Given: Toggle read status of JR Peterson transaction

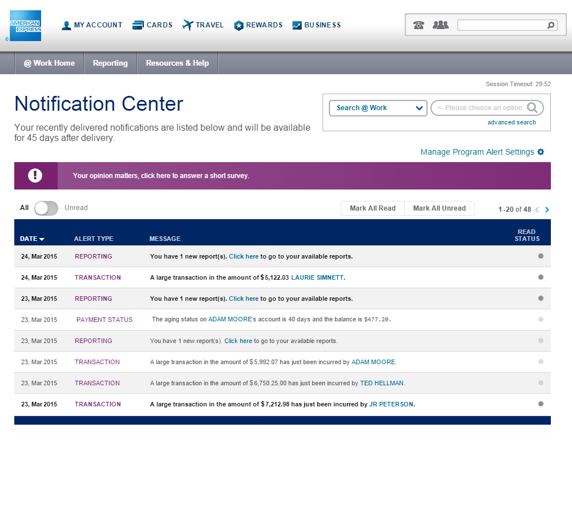Looking at the screenshot, I should click(541, 404).
